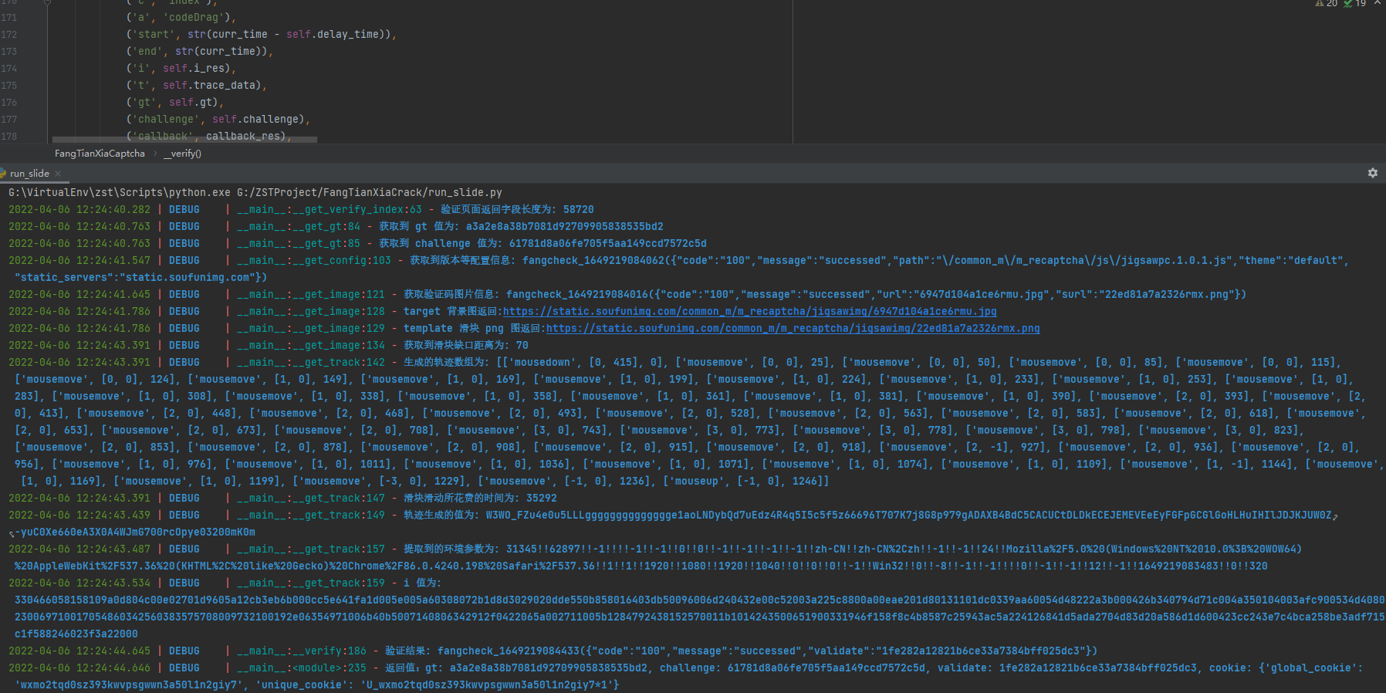The height and width of the screenshot is (693, 1386).
Task: Click the FangTianXiaCaptcha breadcrumb
Action: click(x=100, y=154)
